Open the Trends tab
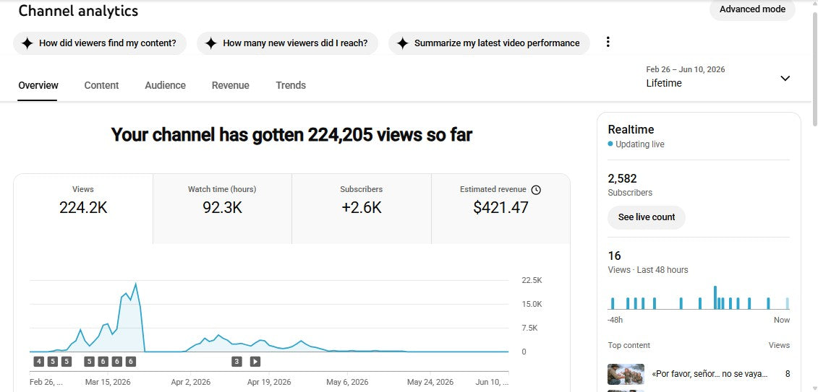 291,85
